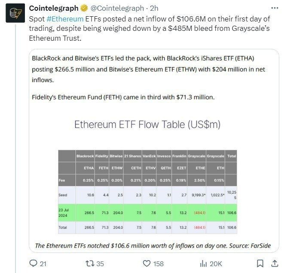Click the 21 replies count
The height and width of the screenshot is (273, 284).
point(43,264)
